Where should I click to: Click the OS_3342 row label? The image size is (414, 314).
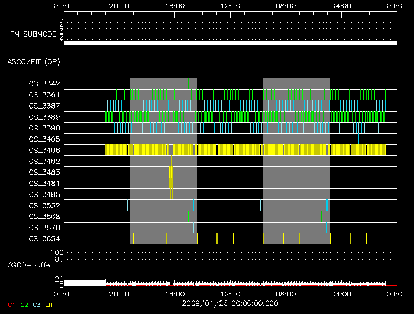pyautogui.click(x=44, y=84)
